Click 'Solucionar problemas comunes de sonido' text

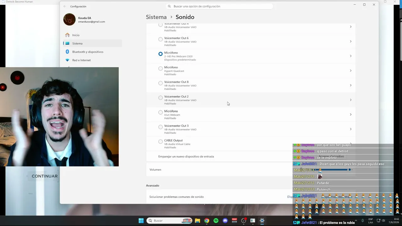click(177, 197)
